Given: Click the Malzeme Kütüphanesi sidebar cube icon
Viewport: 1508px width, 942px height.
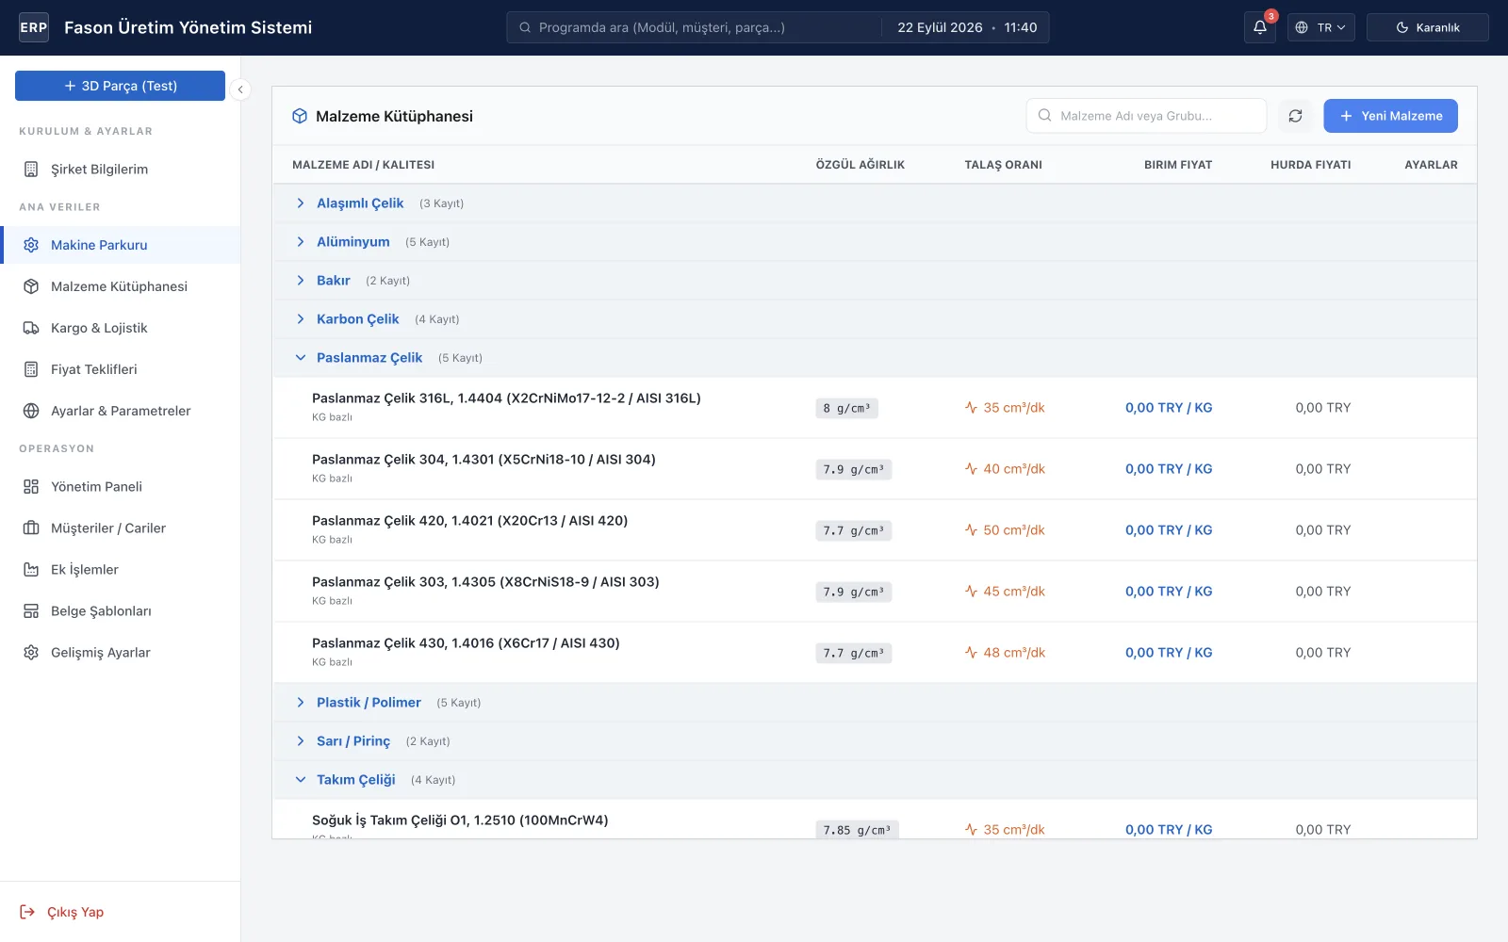Looking at the screenshot, I should [31, 286].
